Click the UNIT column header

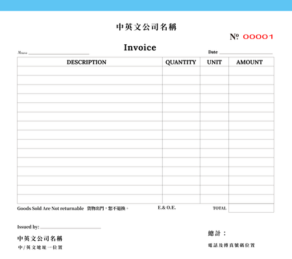coord(214,62)
